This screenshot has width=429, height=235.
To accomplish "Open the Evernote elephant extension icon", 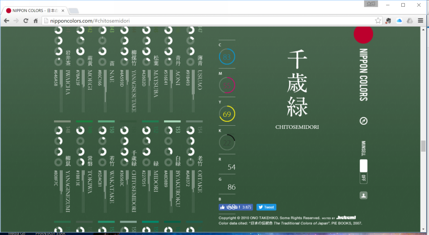I will (388, 21).
